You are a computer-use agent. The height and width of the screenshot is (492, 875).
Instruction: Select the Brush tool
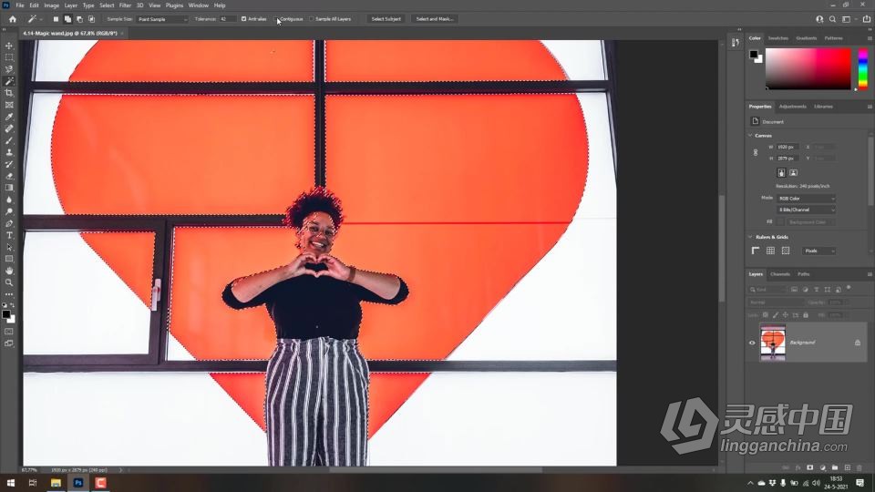(x=9, y=140)
